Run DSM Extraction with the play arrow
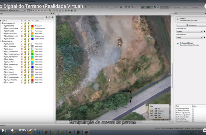This screenshot has height=135, width=206. click(x=205, y=37)
